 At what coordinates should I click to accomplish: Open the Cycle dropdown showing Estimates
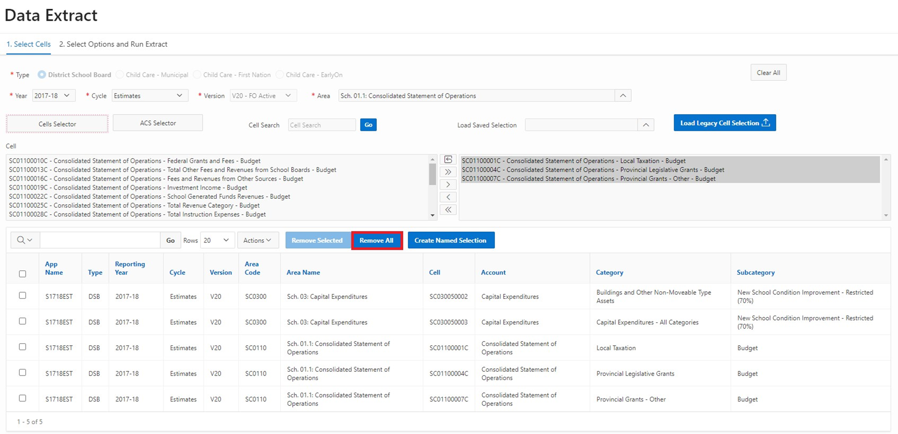149,96
